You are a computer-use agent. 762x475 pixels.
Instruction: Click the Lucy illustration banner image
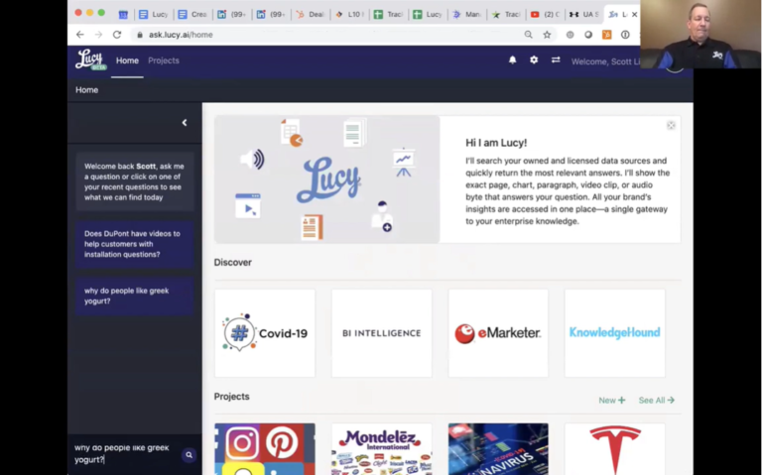[327, 179]
